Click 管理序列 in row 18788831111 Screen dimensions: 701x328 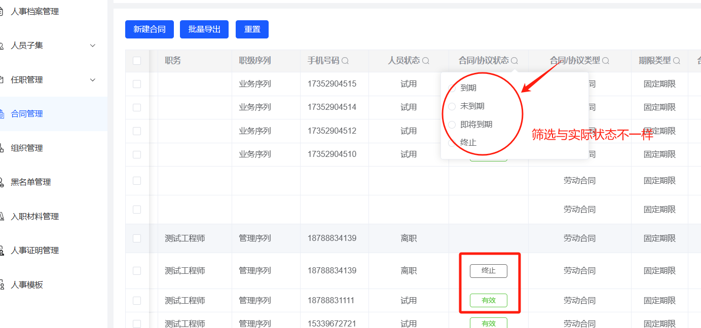(255, 301)
